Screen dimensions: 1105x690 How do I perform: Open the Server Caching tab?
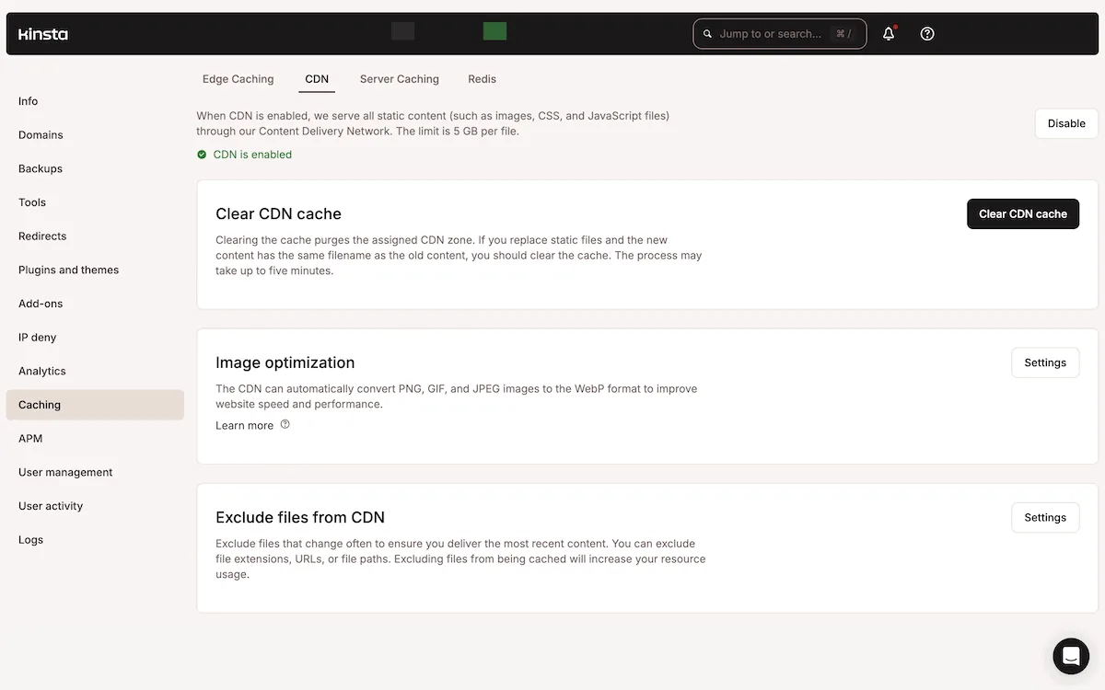point(399,79)
